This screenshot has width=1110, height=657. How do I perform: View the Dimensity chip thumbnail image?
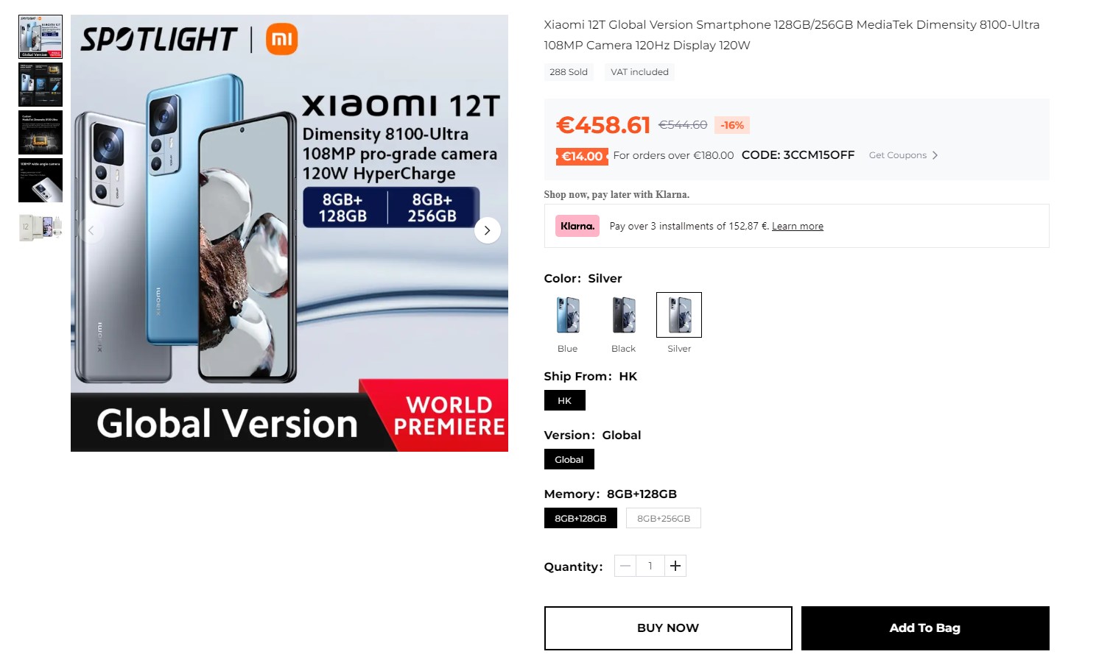[41, 132]
